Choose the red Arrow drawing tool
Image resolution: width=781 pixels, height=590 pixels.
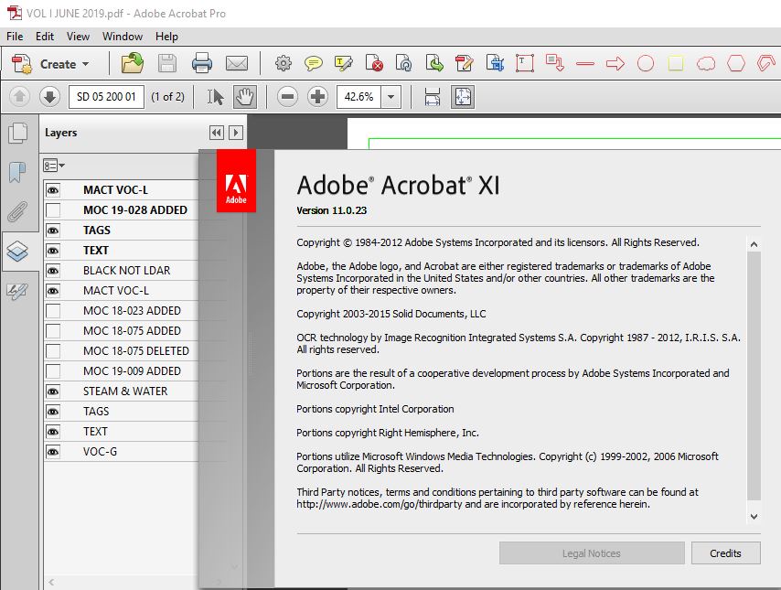click(x=615, y=64)
